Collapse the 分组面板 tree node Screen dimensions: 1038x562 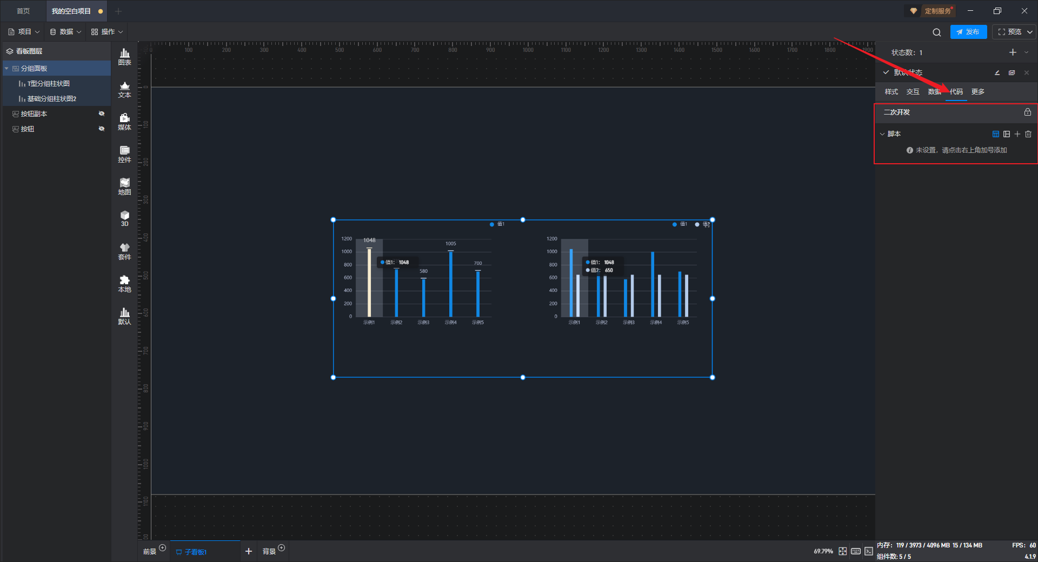coord(6,69)
